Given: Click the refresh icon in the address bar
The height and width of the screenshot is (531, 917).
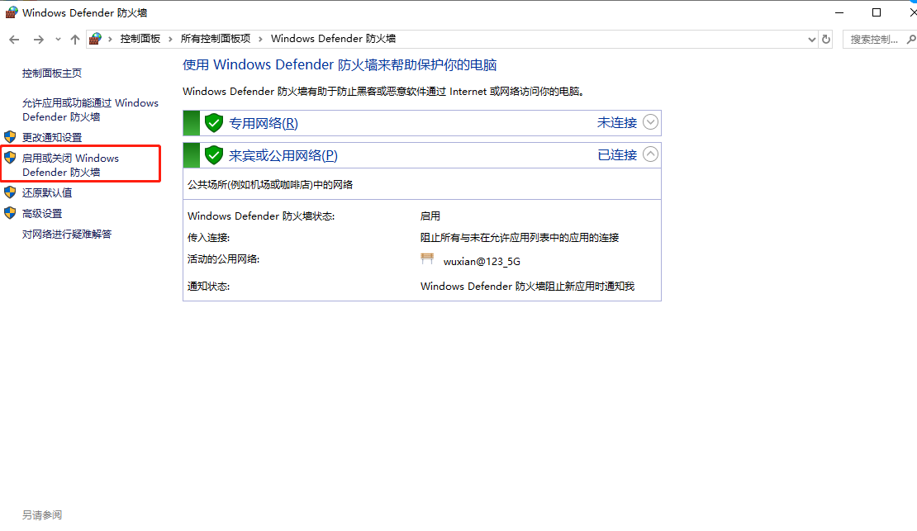Looking at the screenshot, I should coord(826,39).
